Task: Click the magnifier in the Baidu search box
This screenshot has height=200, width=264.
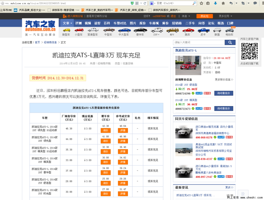Action: [194, 3]
